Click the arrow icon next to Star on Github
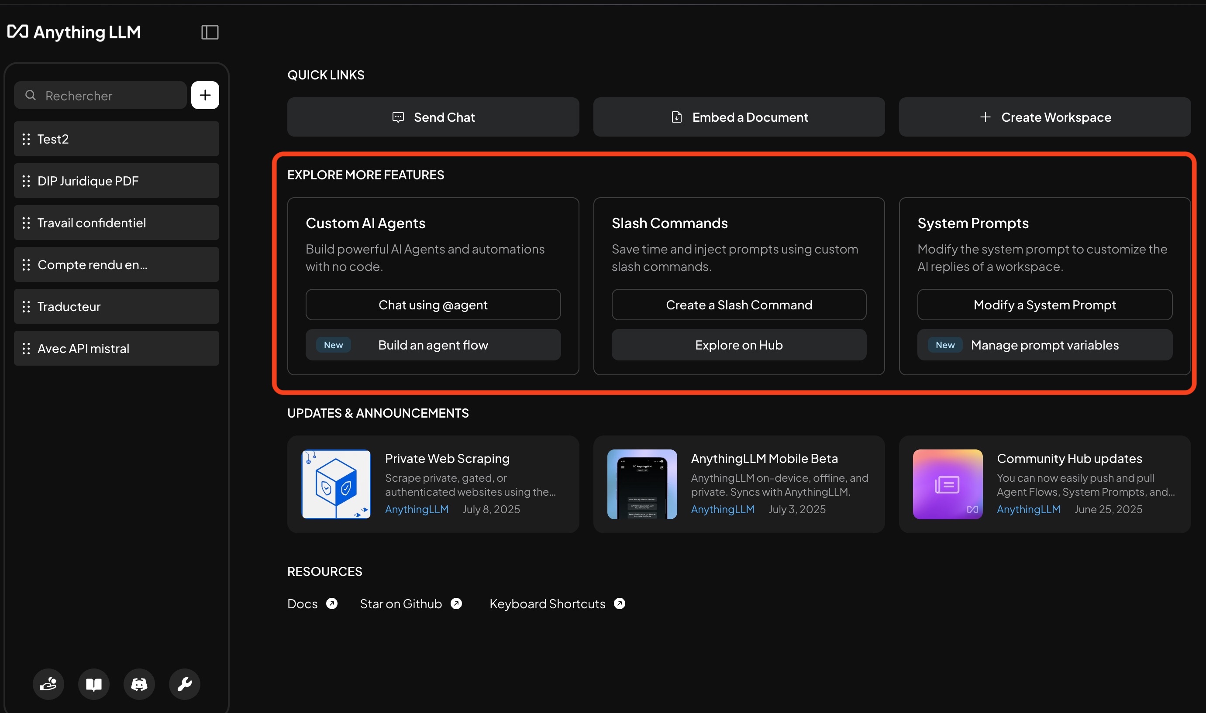1206x713 pixels. coord(456,603)
